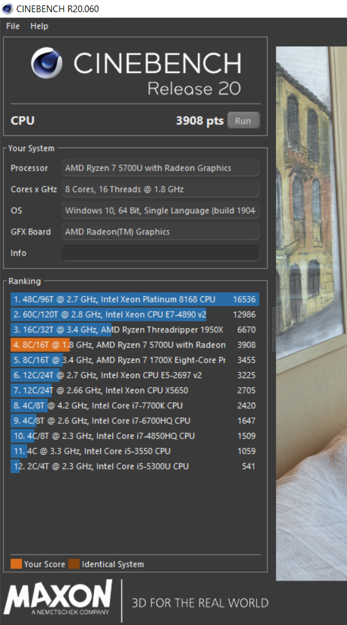Image resolution: width=347 pixels, height=625 pixels.
Task: Click the Cinebench app icon in title bar
Action: 7,9
